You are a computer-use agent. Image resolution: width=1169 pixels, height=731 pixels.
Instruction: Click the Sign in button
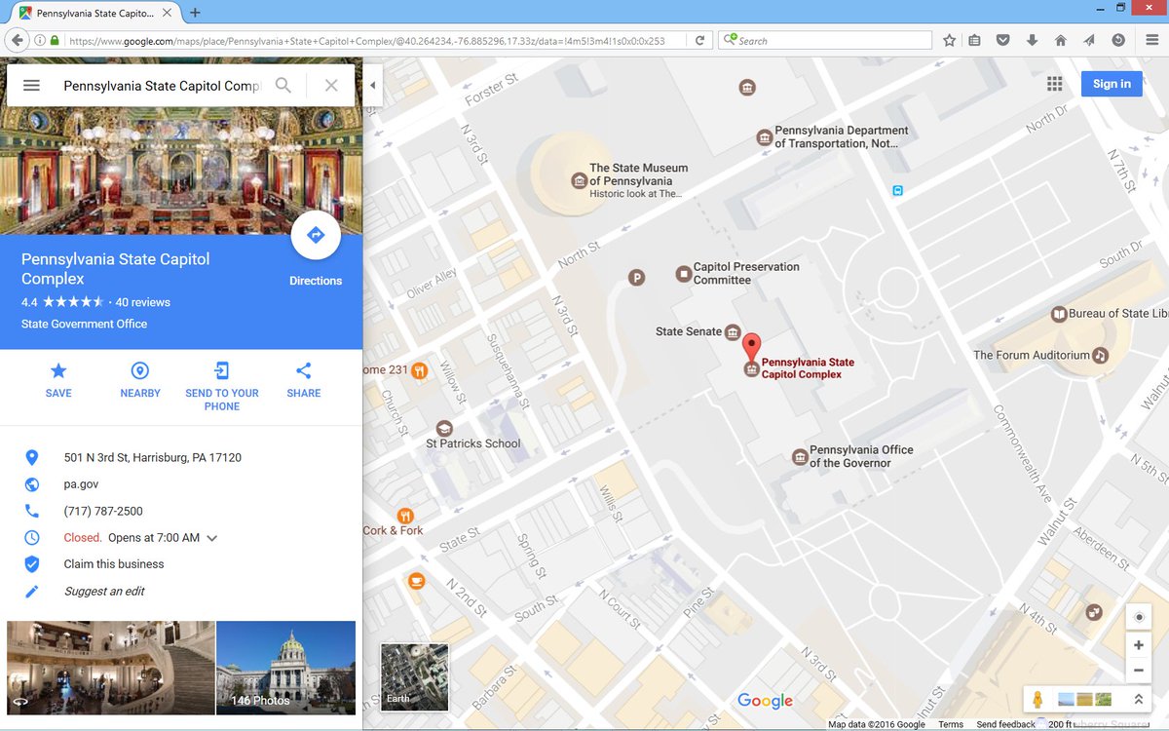[1112, 84]
